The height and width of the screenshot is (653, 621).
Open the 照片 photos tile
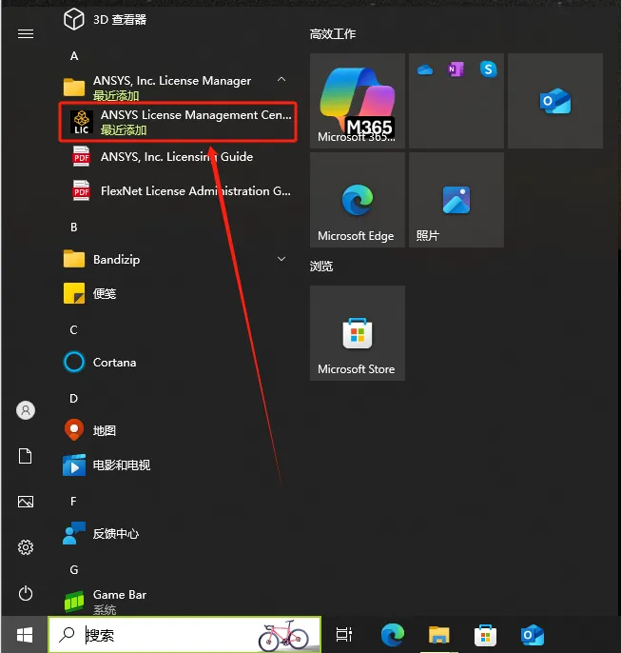point(456,200)
